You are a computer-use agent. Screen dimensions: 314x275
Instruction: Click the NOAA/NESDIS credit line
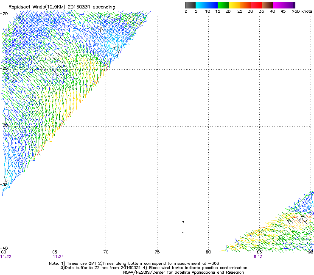click(x=183, y=272)
